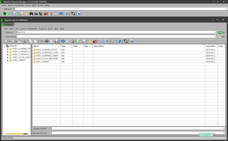
Task: Click the tree pane horizontal scrollbar
Action: pos(16,134)
